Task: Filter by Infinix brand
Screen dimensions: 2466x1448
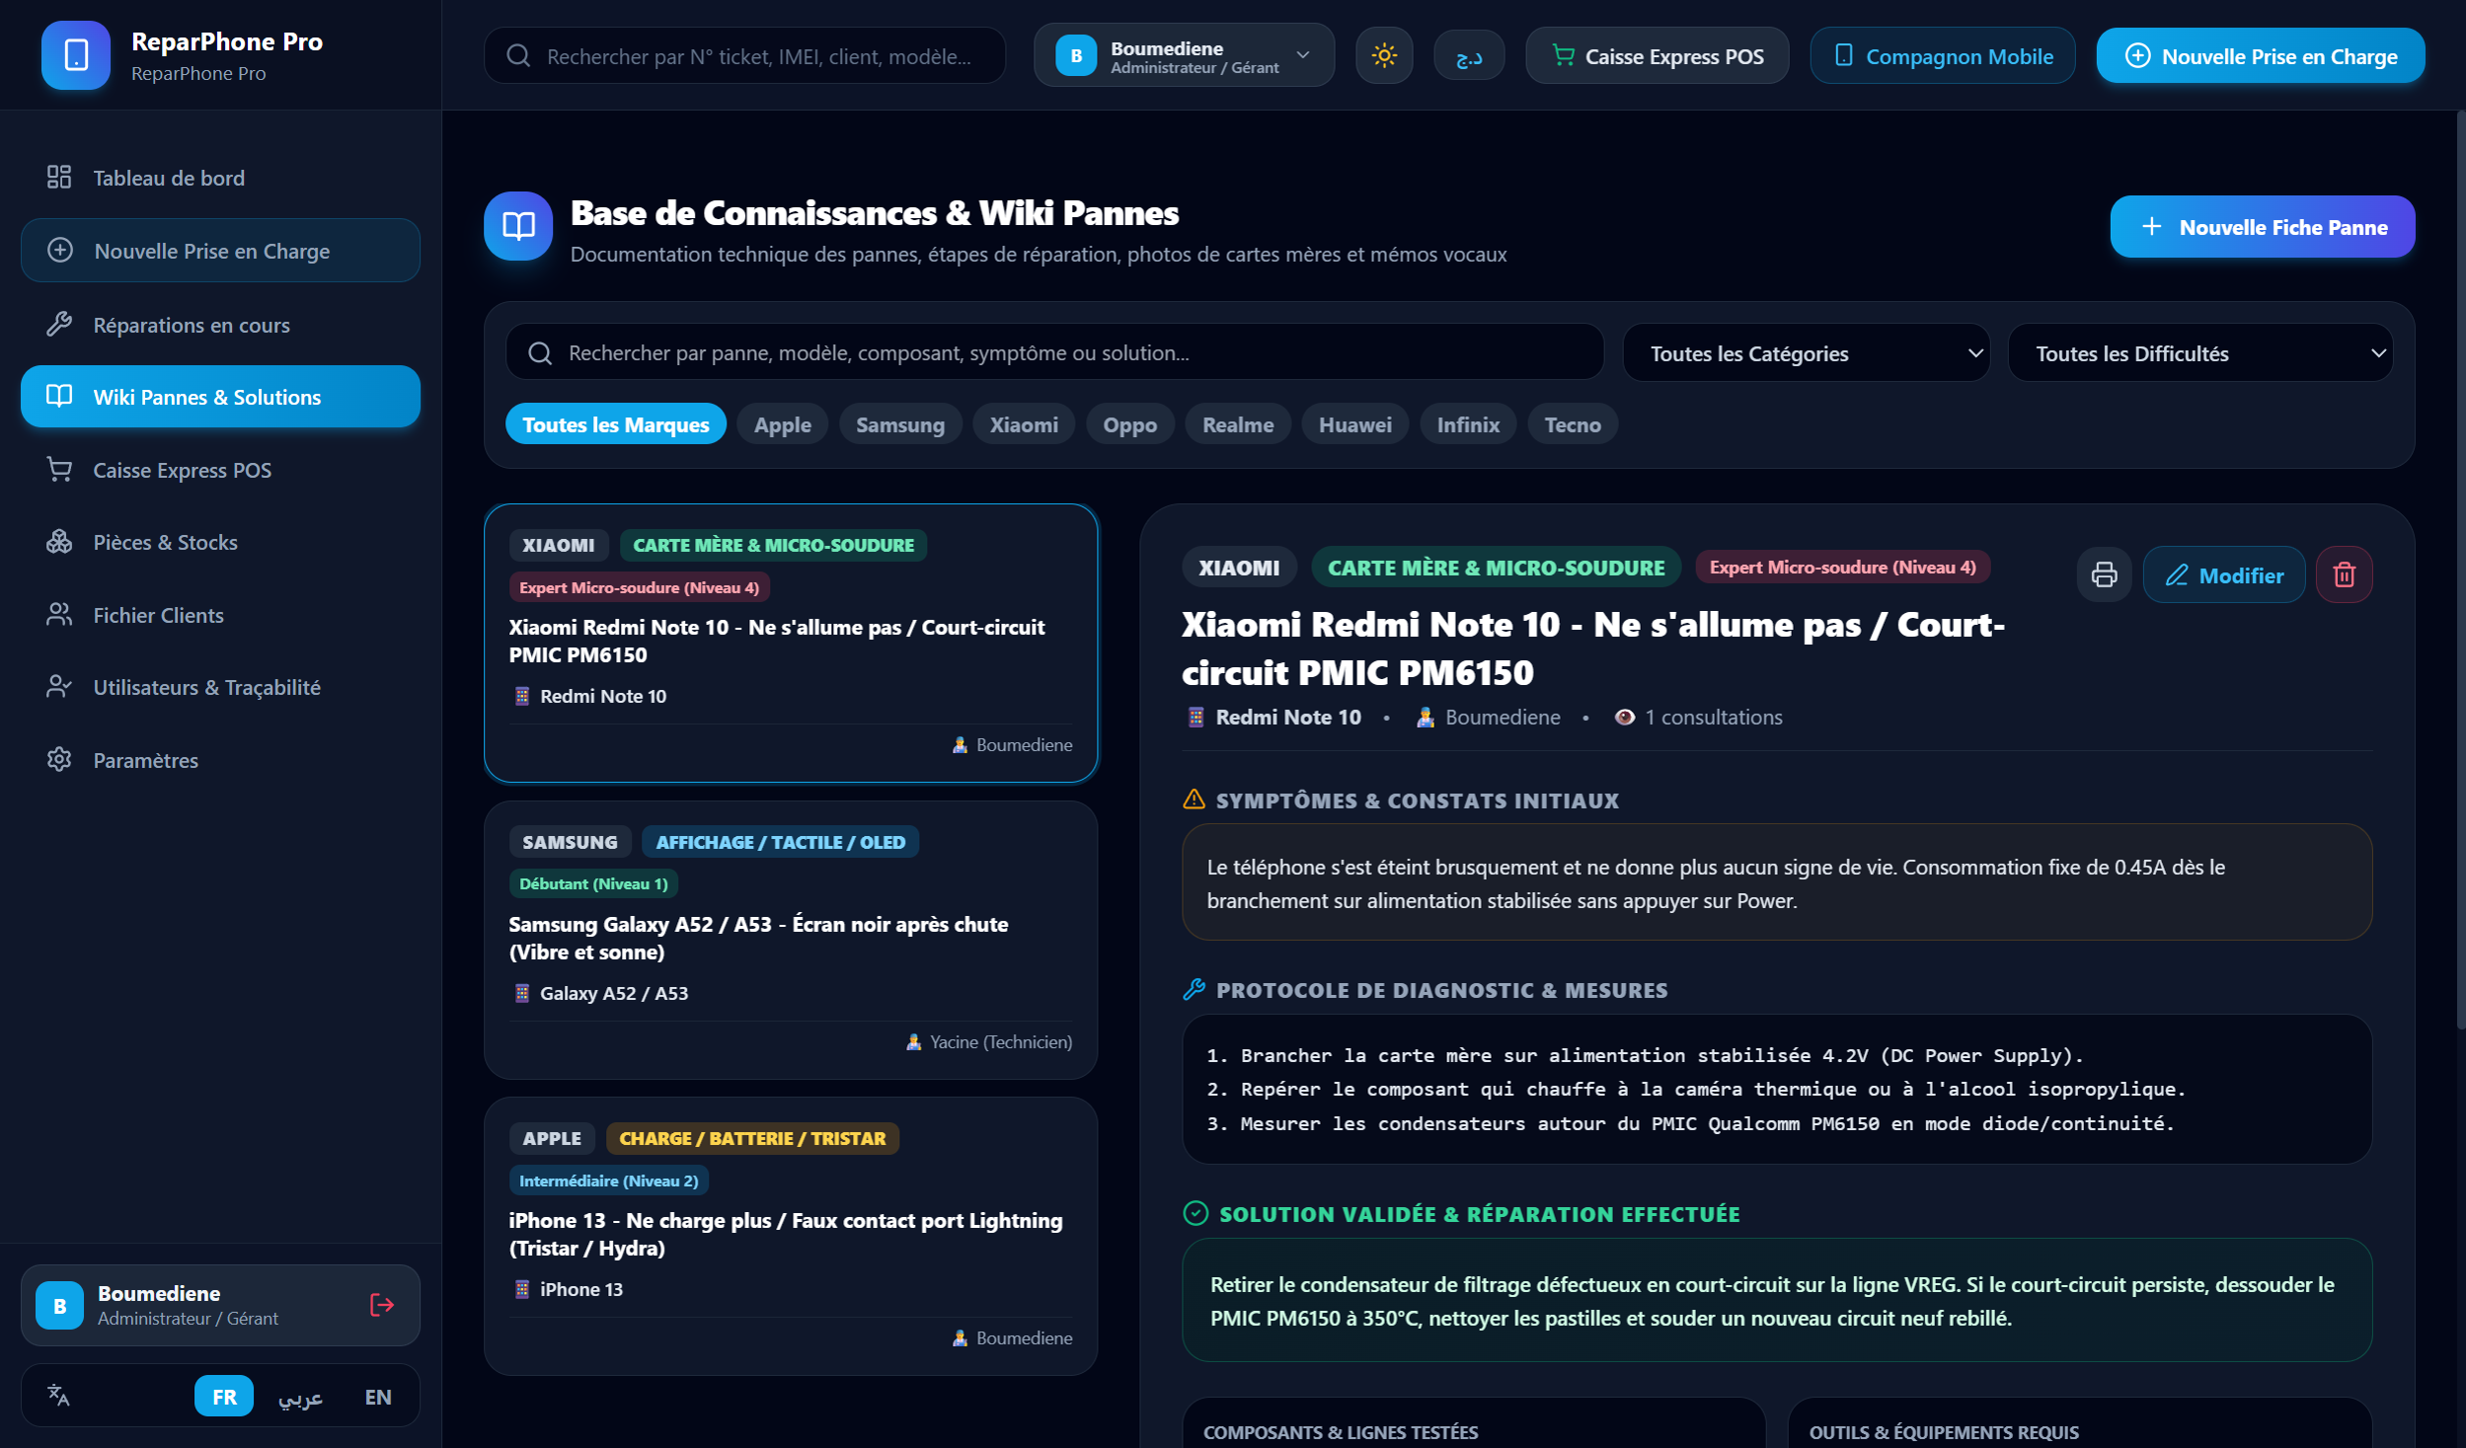Action: coord(1468,424)
